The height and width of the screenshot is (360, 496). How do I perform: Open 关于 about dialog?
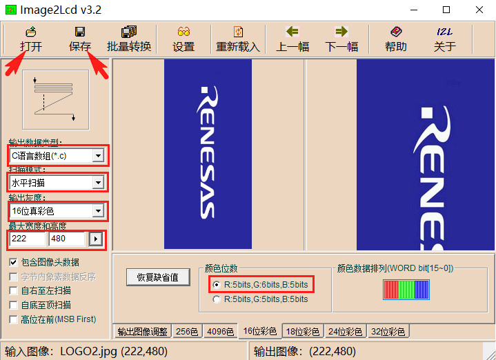pyautogui.click(x=445, y=39)
